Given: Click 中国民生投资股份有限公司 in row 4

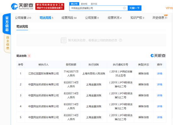Looking at the screenshot, I should click(x=43, y=106).
